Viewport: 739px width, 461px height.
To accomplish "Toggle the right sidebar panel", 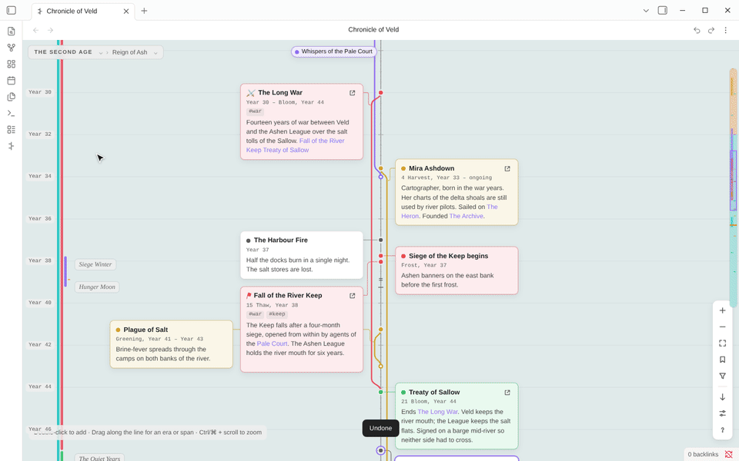I will 662,10.
